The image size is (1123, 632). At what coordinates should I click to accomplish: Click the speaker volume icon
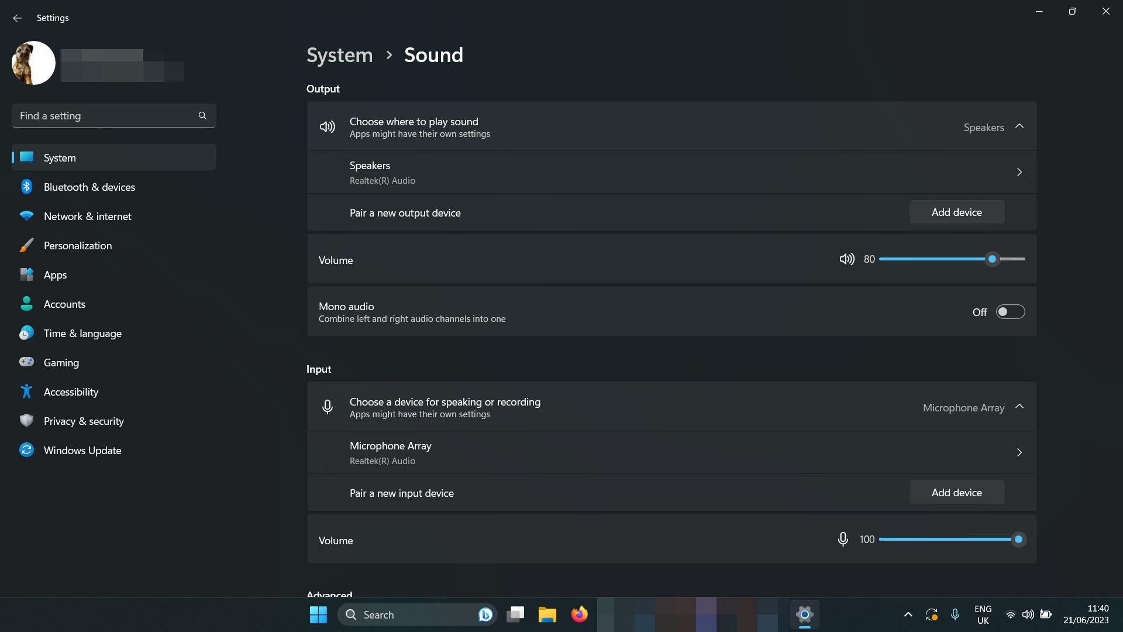(846, 259)
